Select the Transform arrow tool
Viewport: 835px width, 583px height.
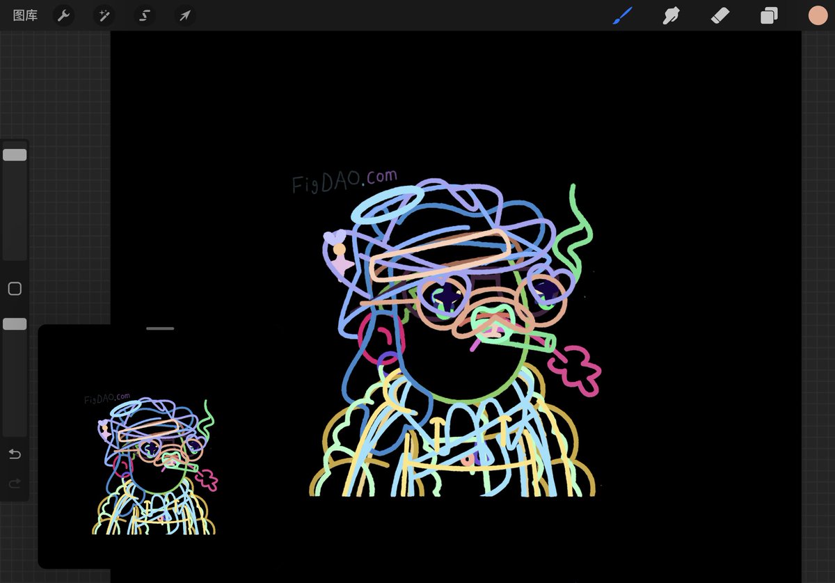click(184, 15)
